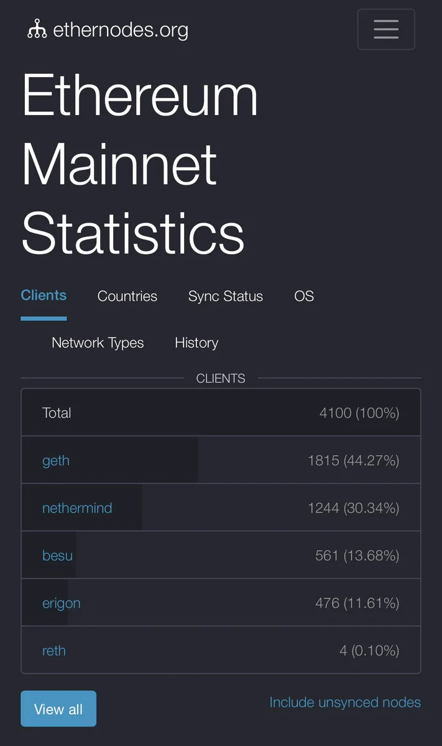Click the 561 (13.68%) besu value
Viewport: 442px width, 746px height.
pos(357,555)
